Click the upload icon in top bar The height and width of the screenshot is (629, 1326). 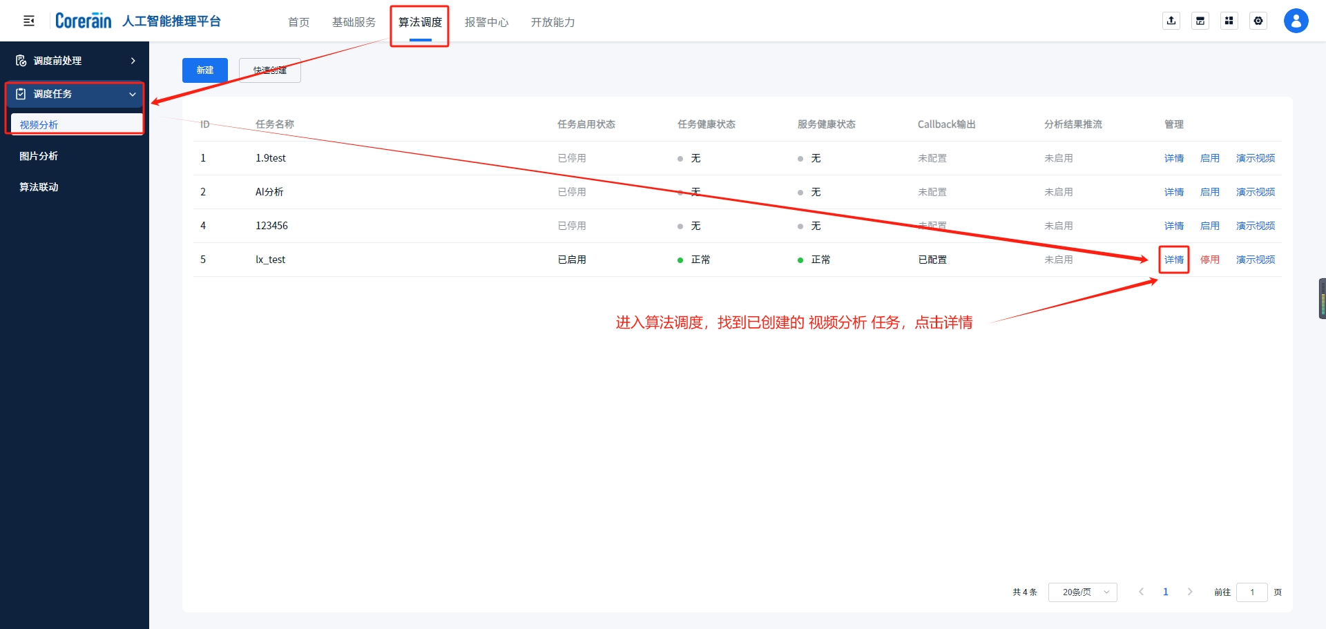[x=1171, y=21]
